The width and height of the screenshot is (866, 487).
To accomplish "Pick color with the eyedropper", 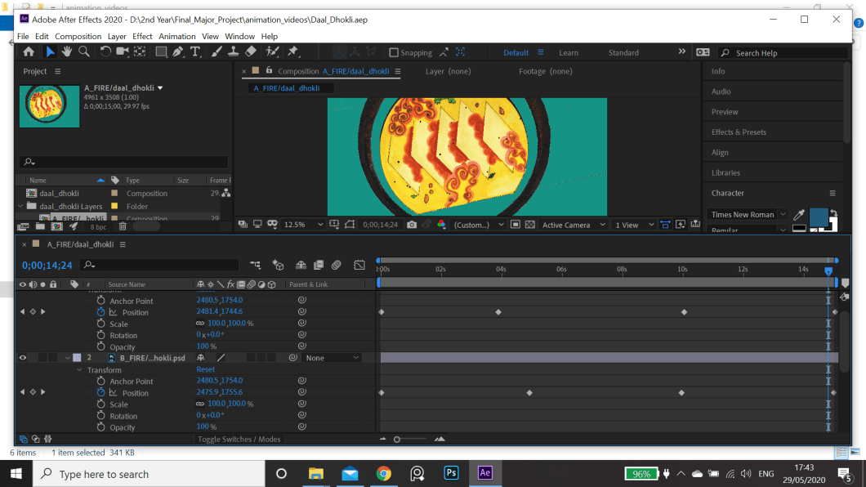I will pyautogui.click(x=799, y=215).
